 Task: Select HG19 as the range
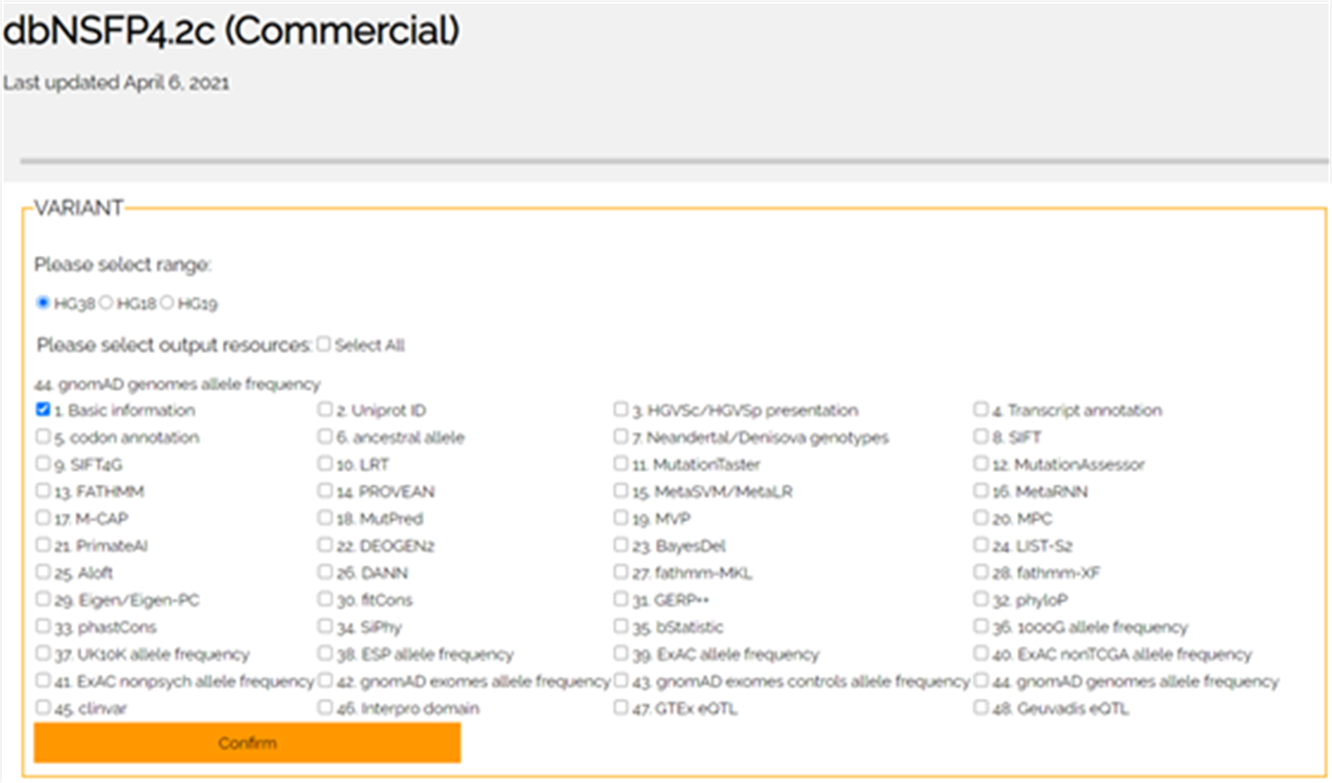click(167, 303)
